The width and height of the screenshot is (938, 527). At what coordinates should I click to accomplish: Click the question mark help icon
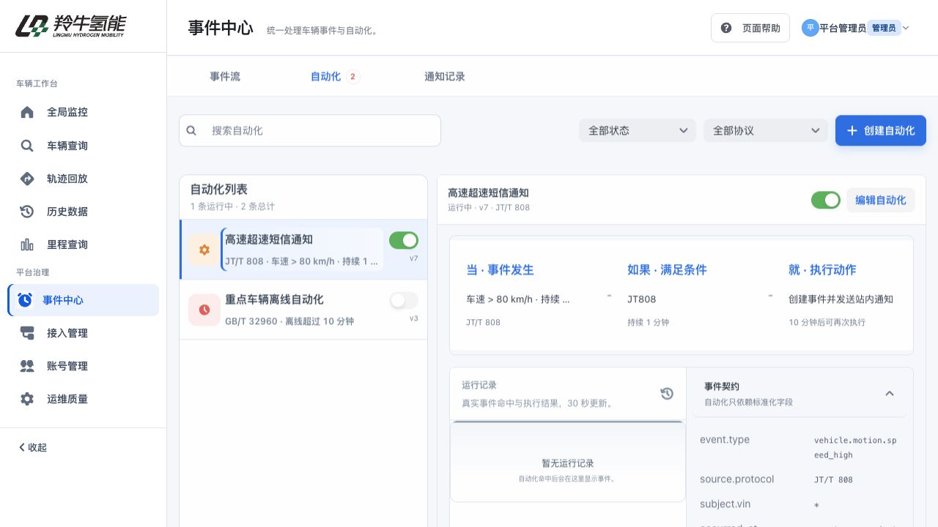coord(726,28)
